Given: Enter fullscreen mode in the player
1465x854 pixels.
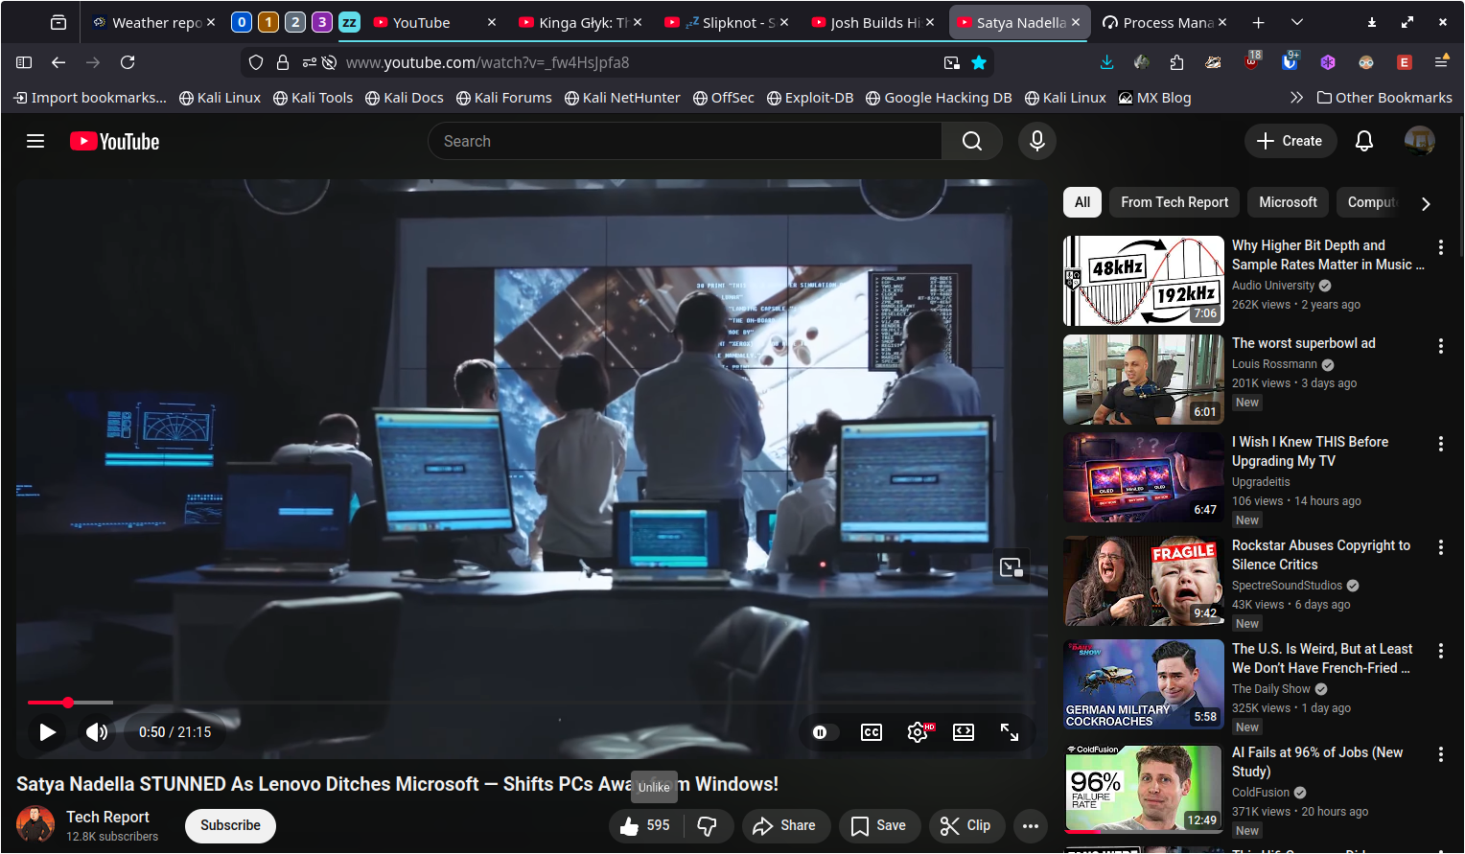Looking at the screenshot, I should tap(1010, 732).
